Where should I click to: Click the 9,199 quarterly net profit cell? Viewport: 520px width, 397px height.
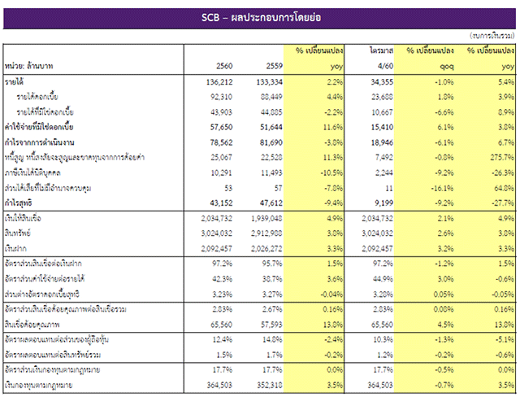(383, 202)
